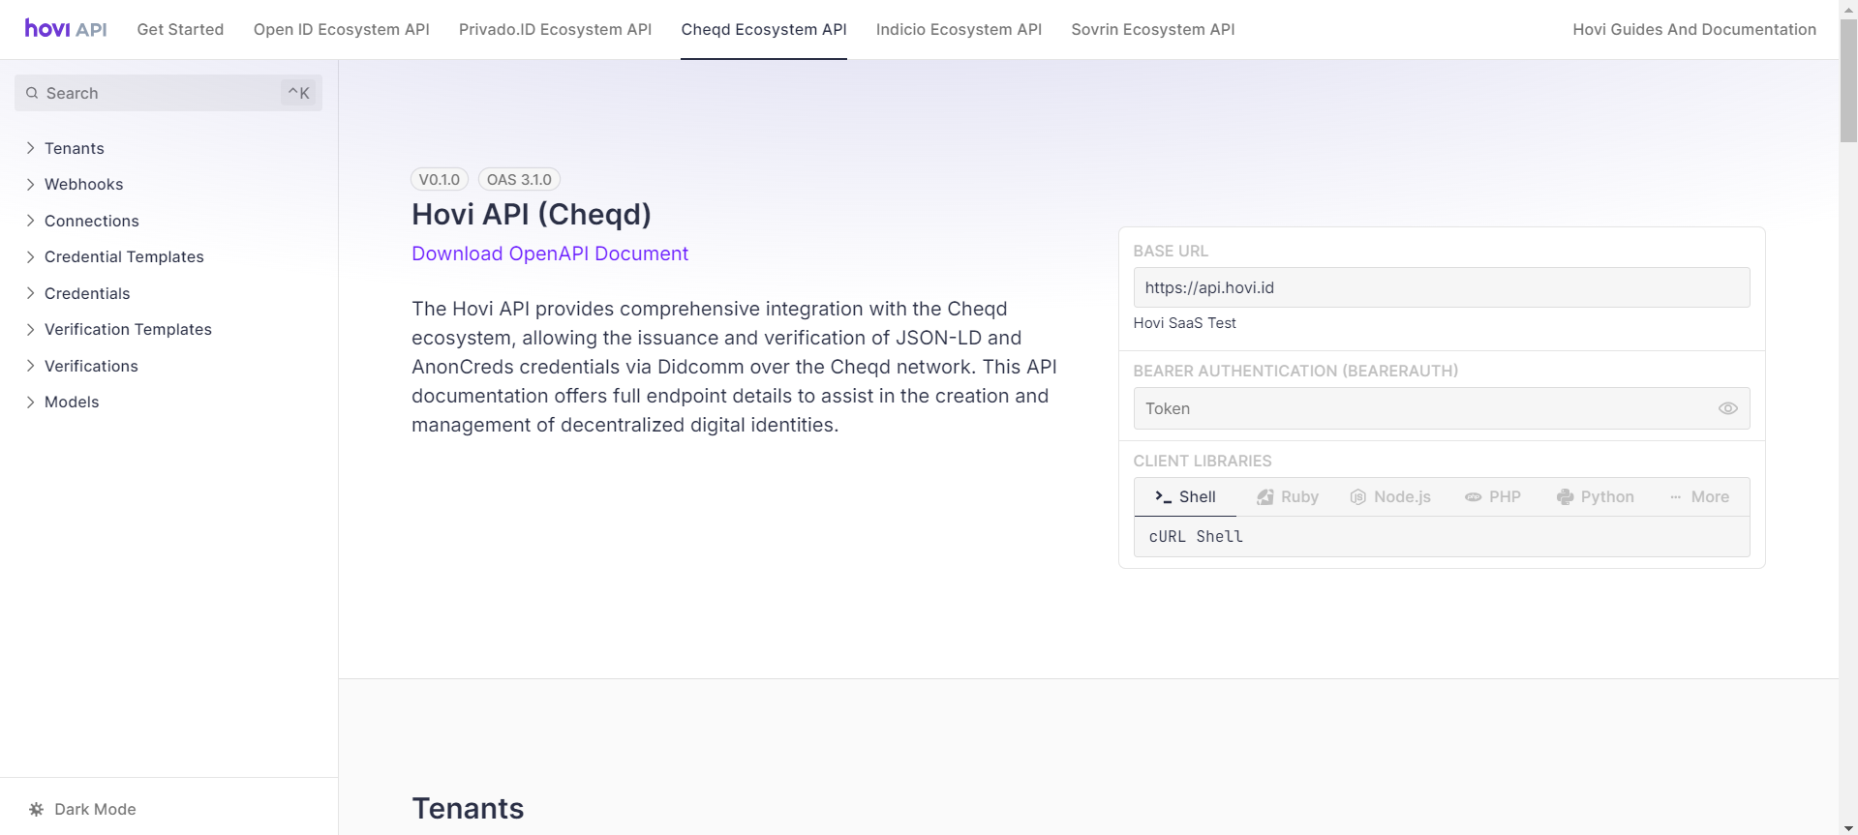Open More client libraries options
The width and height of the screenshot is (1858, 835).
click(x=1699, y=496)
